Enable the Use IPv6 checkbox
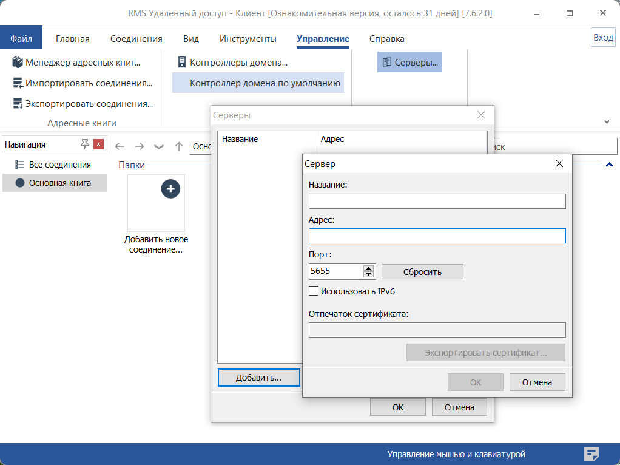This screenshot has height=465, width=620. (314, 291)
